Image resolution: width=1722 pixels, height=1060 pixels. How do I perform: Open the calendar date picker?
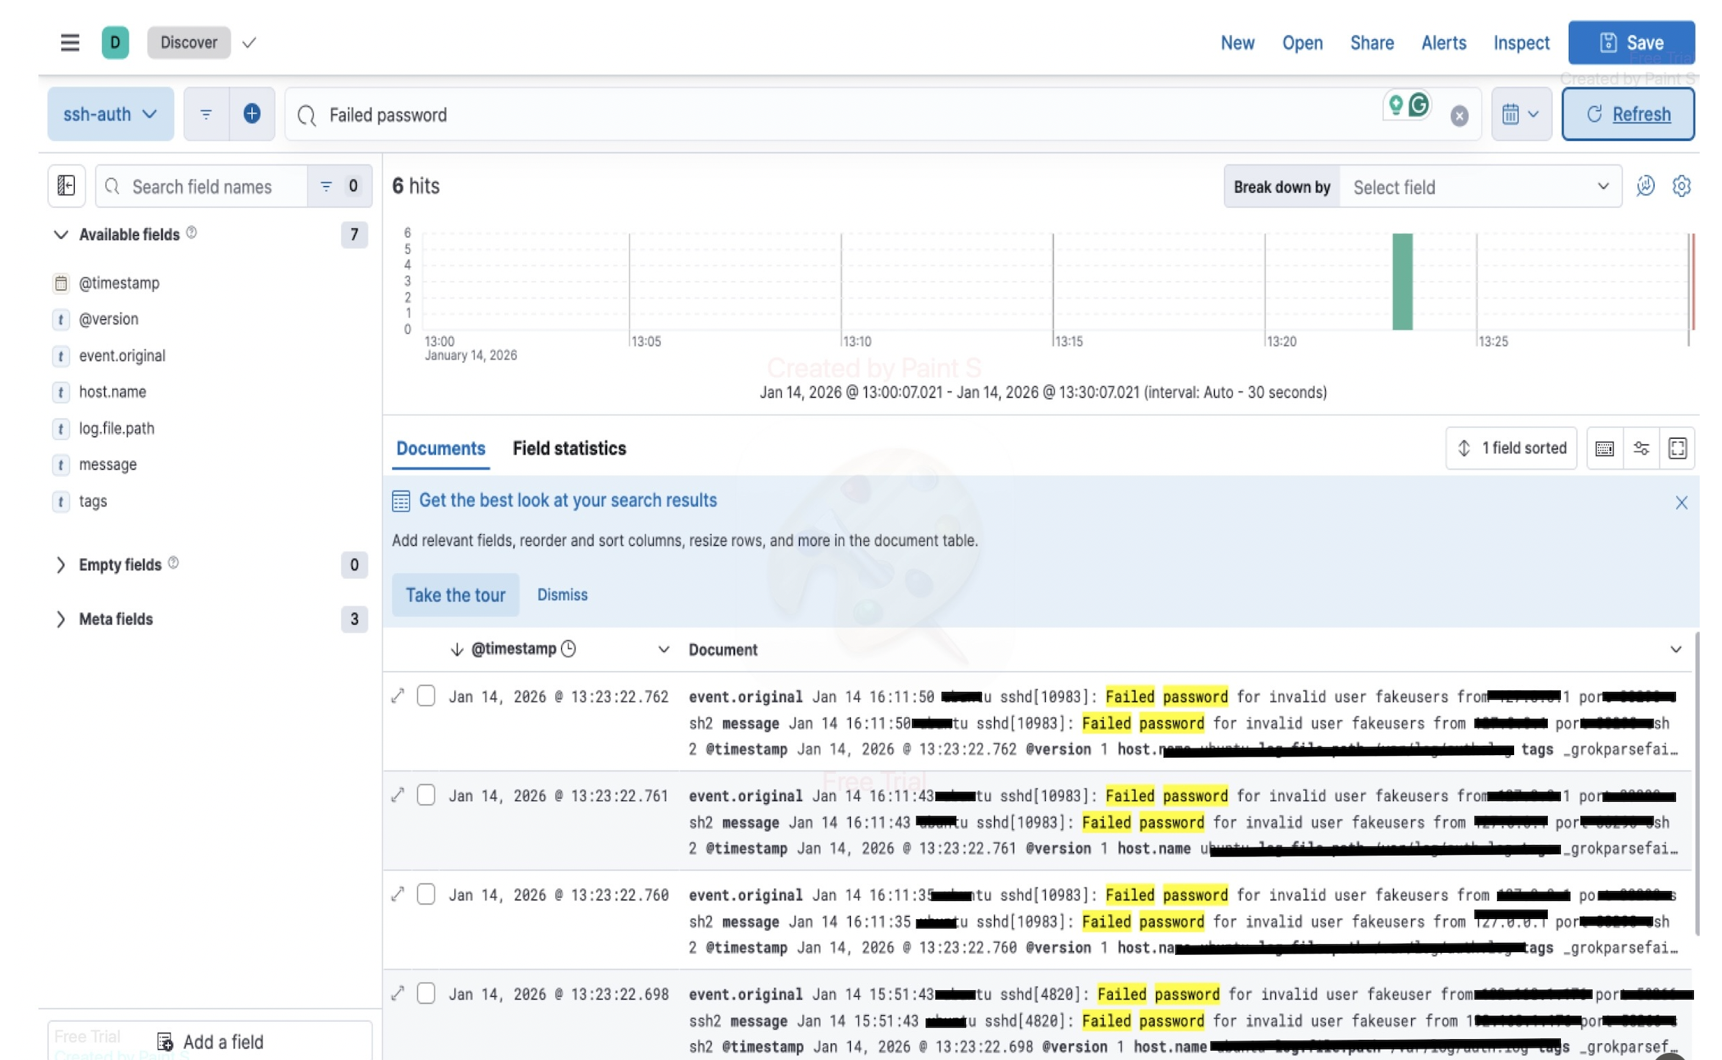click(1521, 114)
